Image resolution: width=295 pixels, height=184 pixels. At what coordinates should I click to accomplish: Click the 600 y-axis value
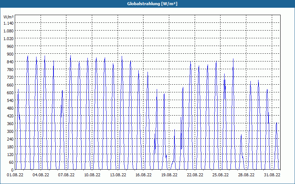pos(10,93)
